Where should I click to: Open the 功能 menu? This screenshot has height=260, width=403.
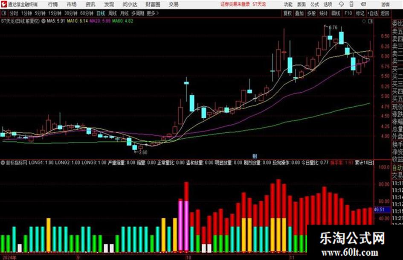pyautogui.click(x=288, y=4)
